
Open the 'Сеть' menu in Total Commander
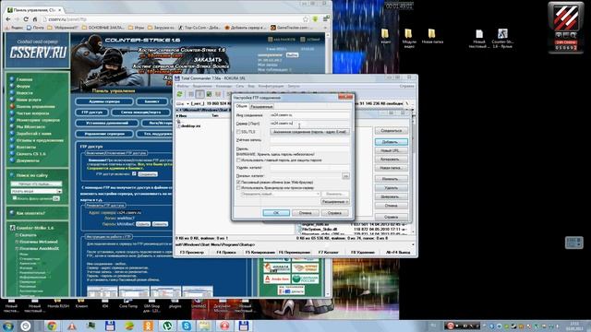[x=240, y=86]
